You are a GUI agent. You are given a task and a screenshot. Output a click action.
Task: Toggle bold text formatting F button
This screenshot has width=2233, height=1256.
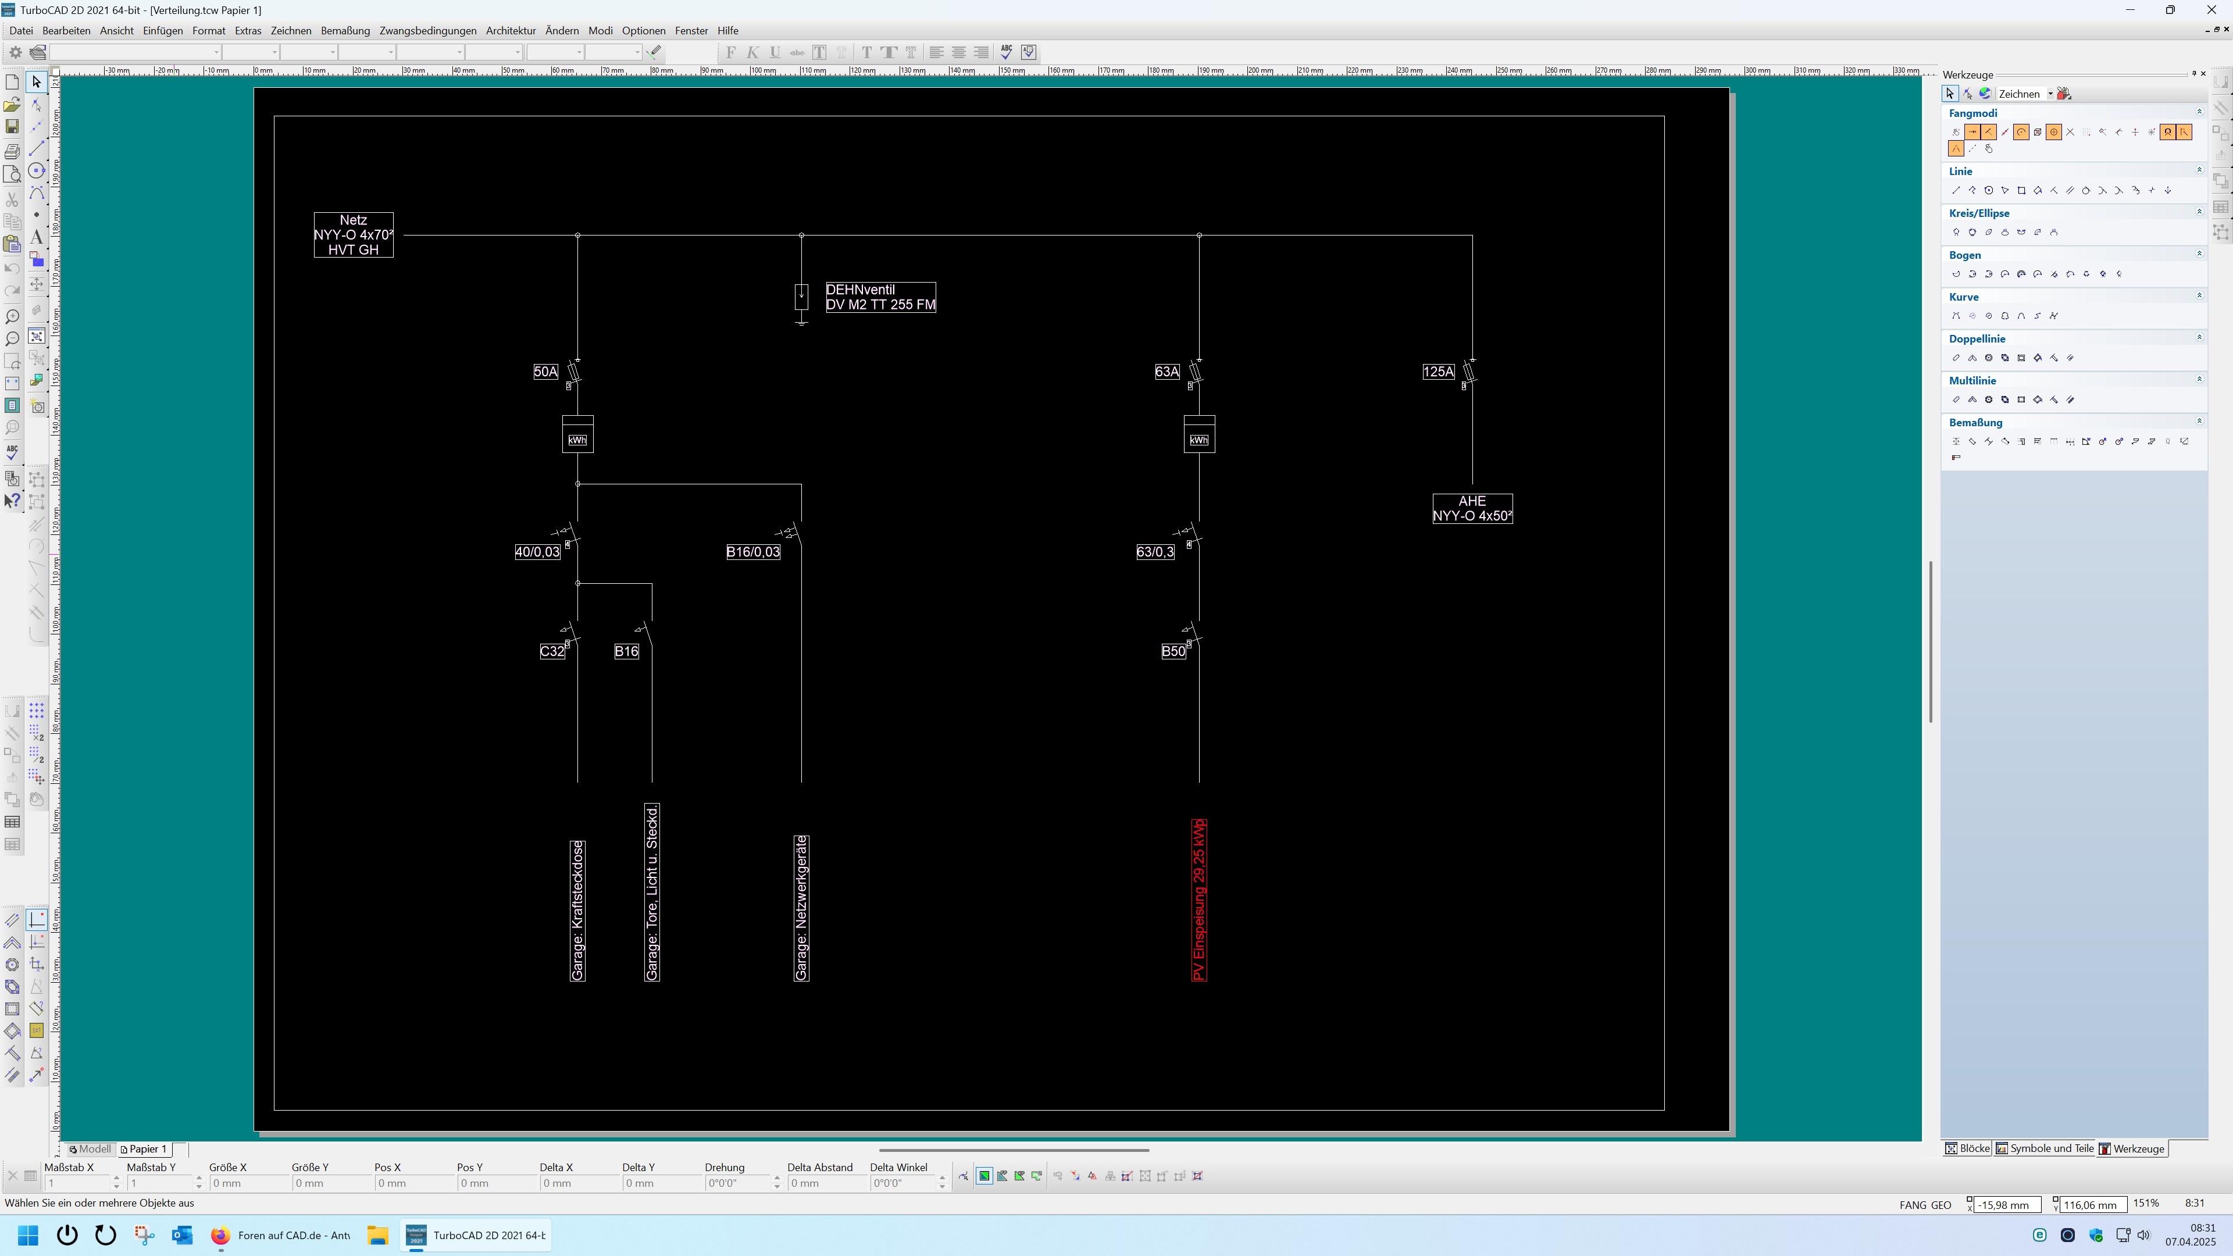point(731,52)
